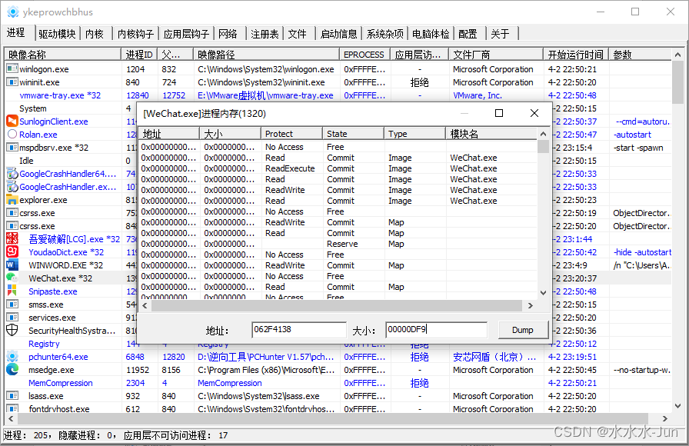Sort process list by 进程ID column
Screen dimensions: 689x446
139,55
